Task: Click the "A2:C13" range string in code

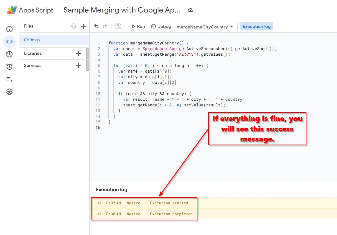Action: click(186, 54)
